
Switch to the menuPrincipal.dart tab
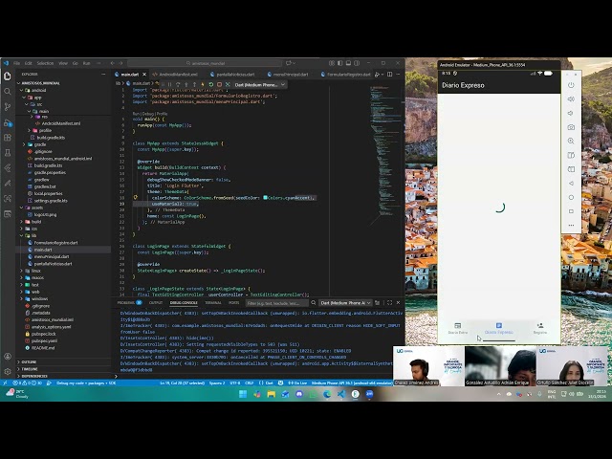291,75
